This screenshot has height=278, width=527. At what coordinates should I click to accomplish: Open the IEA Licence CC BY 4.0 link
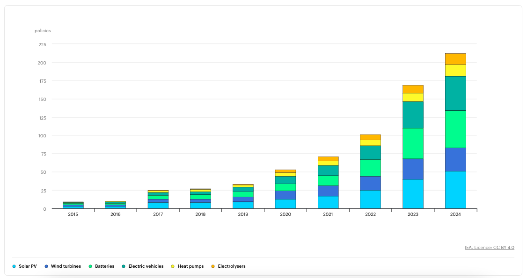[490, 248]
